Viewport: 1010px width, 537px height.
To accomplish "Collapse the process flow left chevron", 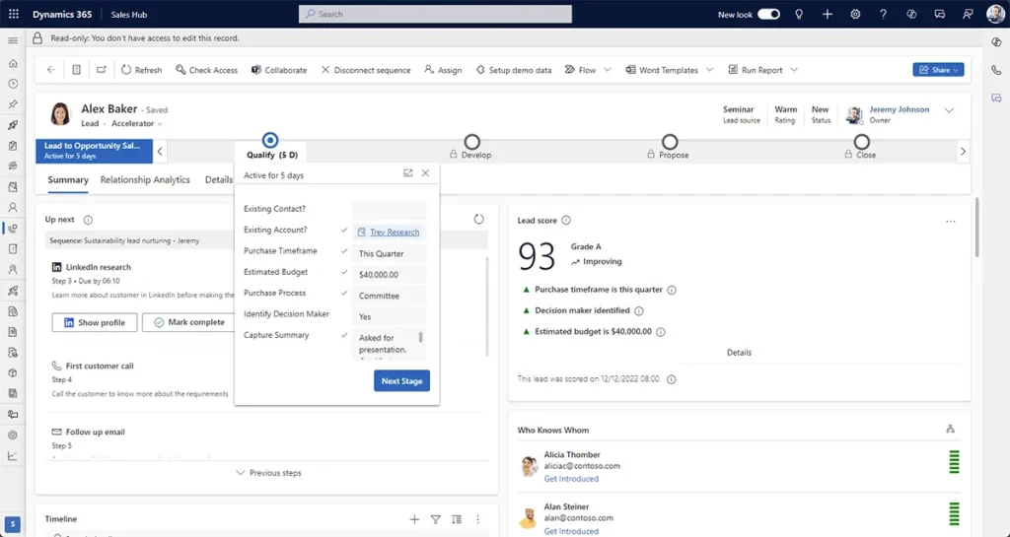I will 160,152.
